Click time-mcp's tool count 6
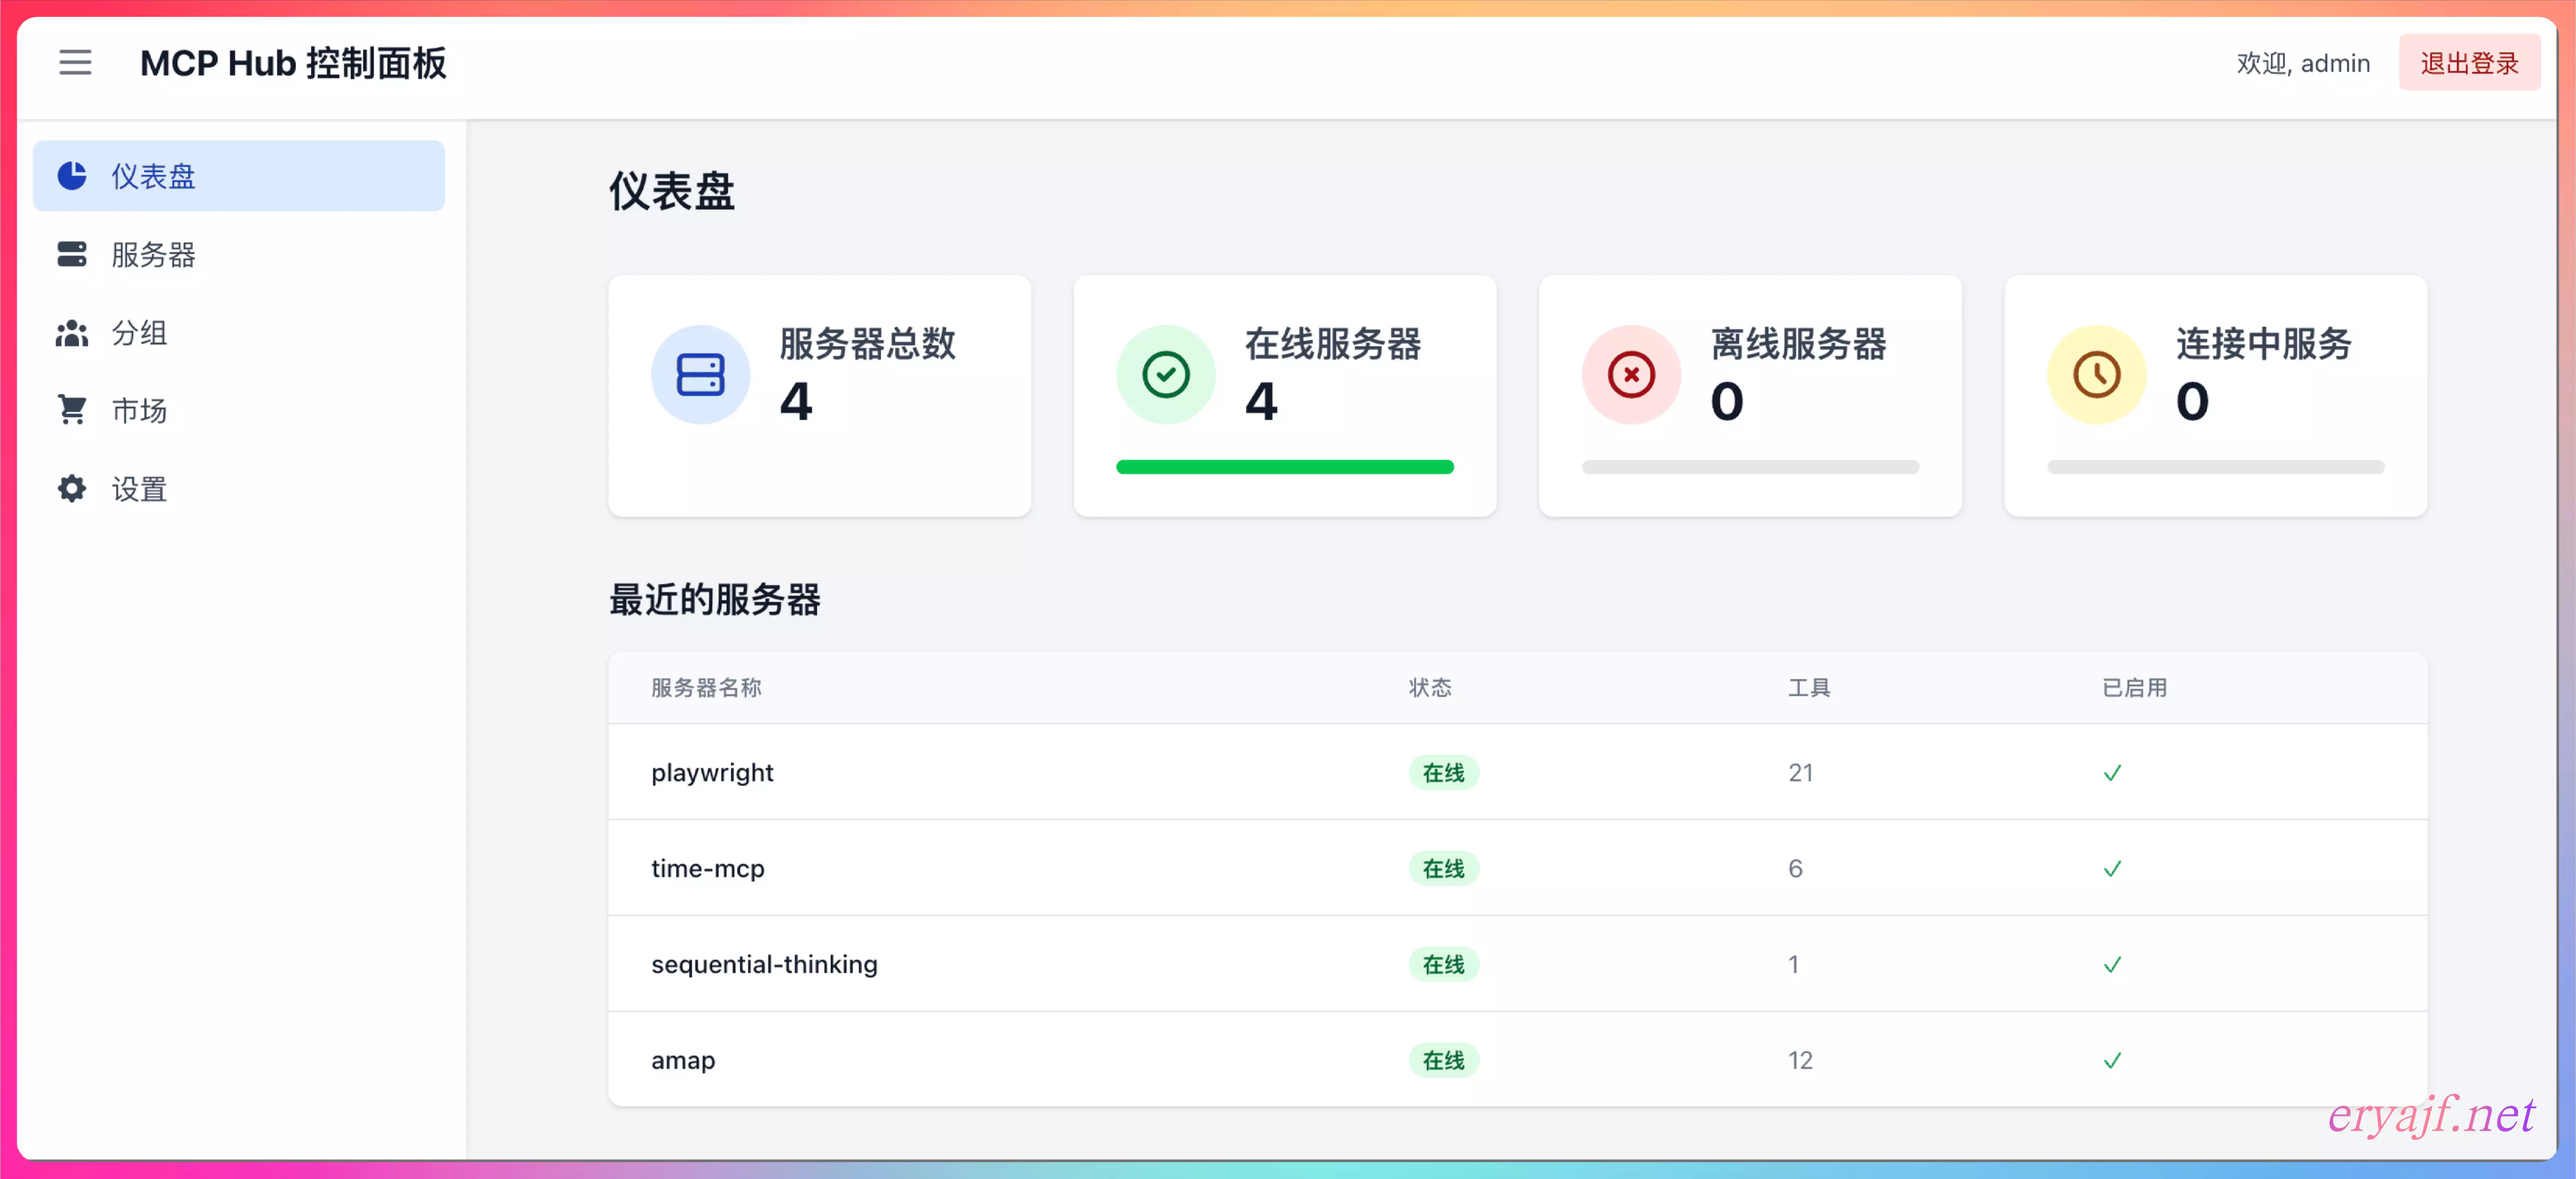The width and height of the screenshot is (2576, 1179). coord(1795,868)
